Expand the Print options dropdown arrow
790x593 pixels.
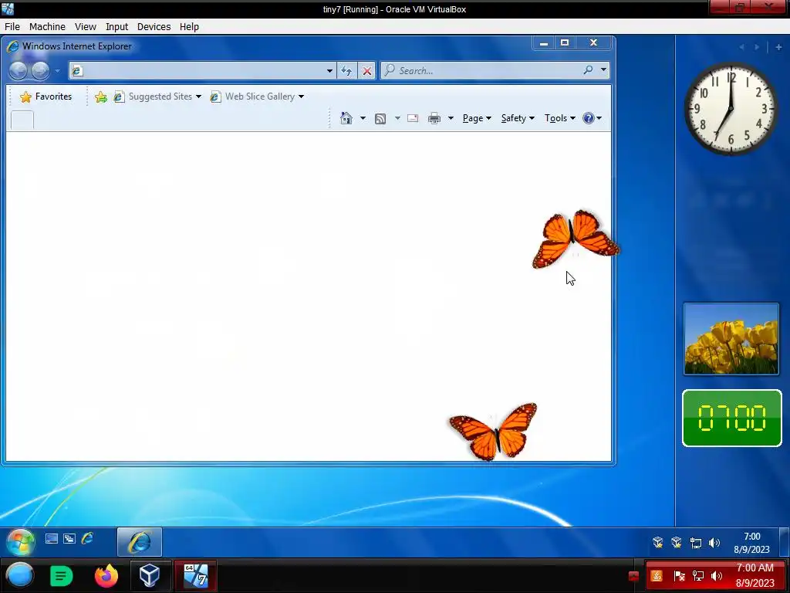click(451, 118)
